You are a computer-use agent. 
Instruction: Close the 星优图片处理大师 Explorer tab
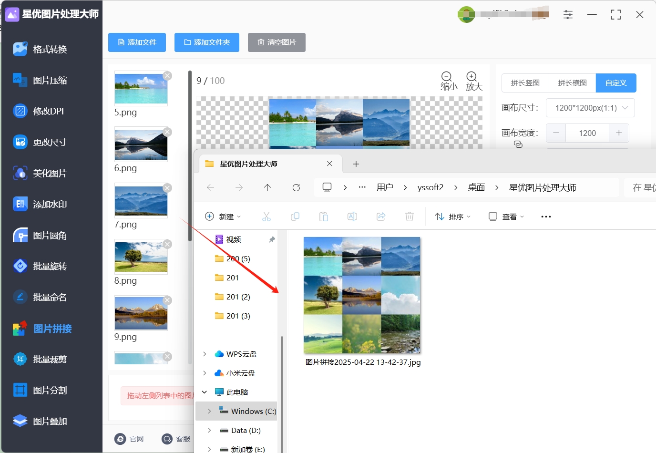click(329, 164)
